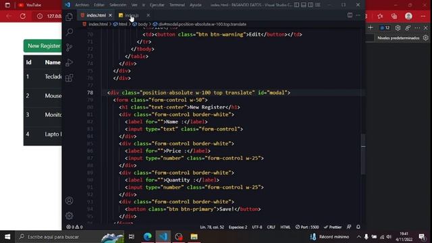432x243 pixels.
Task: Split the editor to the right
Action: pyautogui.click(x=350, y=15)
